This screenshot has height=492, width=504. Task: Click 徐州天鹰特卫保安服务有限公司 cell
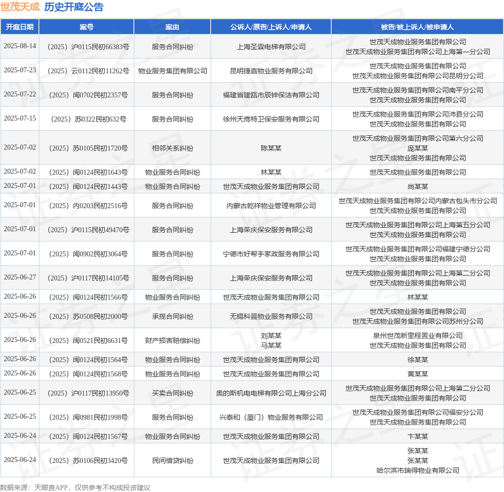271,119
